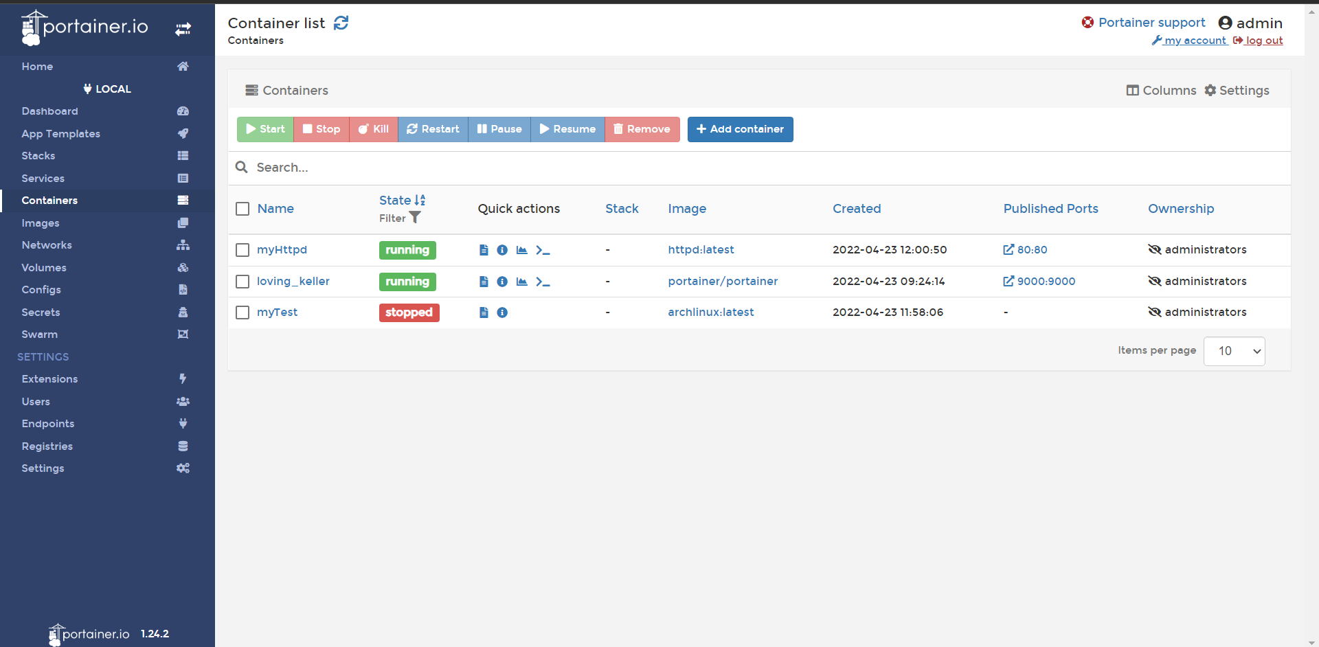This screenshot has height=647, width=1319.
Task: Sort by the Image column header
Action: (x=687, y=209)
